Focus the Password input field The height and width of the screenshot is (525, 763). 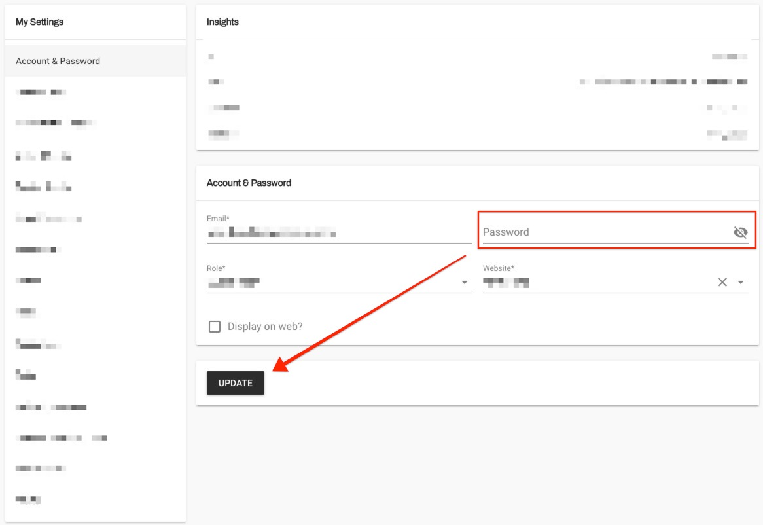(x=602, y=232)
